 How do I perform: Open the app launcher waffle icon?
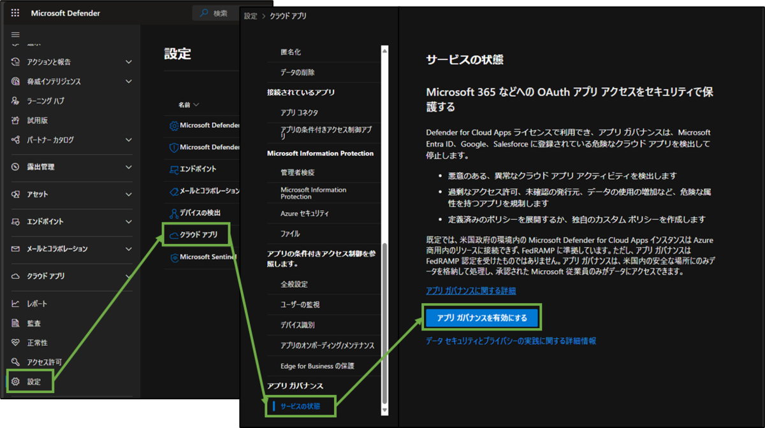15,13
